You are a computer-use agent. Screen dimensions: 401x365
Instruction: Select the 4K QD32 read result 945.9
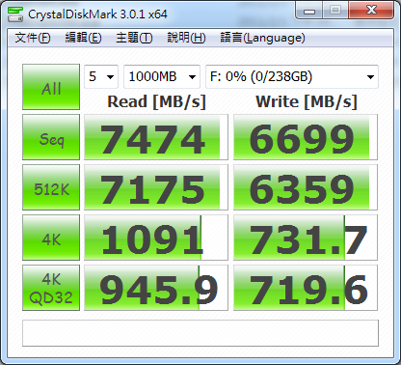click(156, 288)
